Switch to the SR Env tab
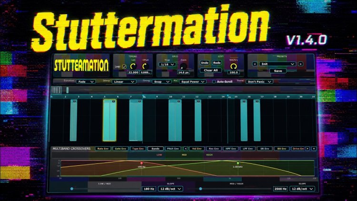The image size is (357, 201). tap(265, 149)
